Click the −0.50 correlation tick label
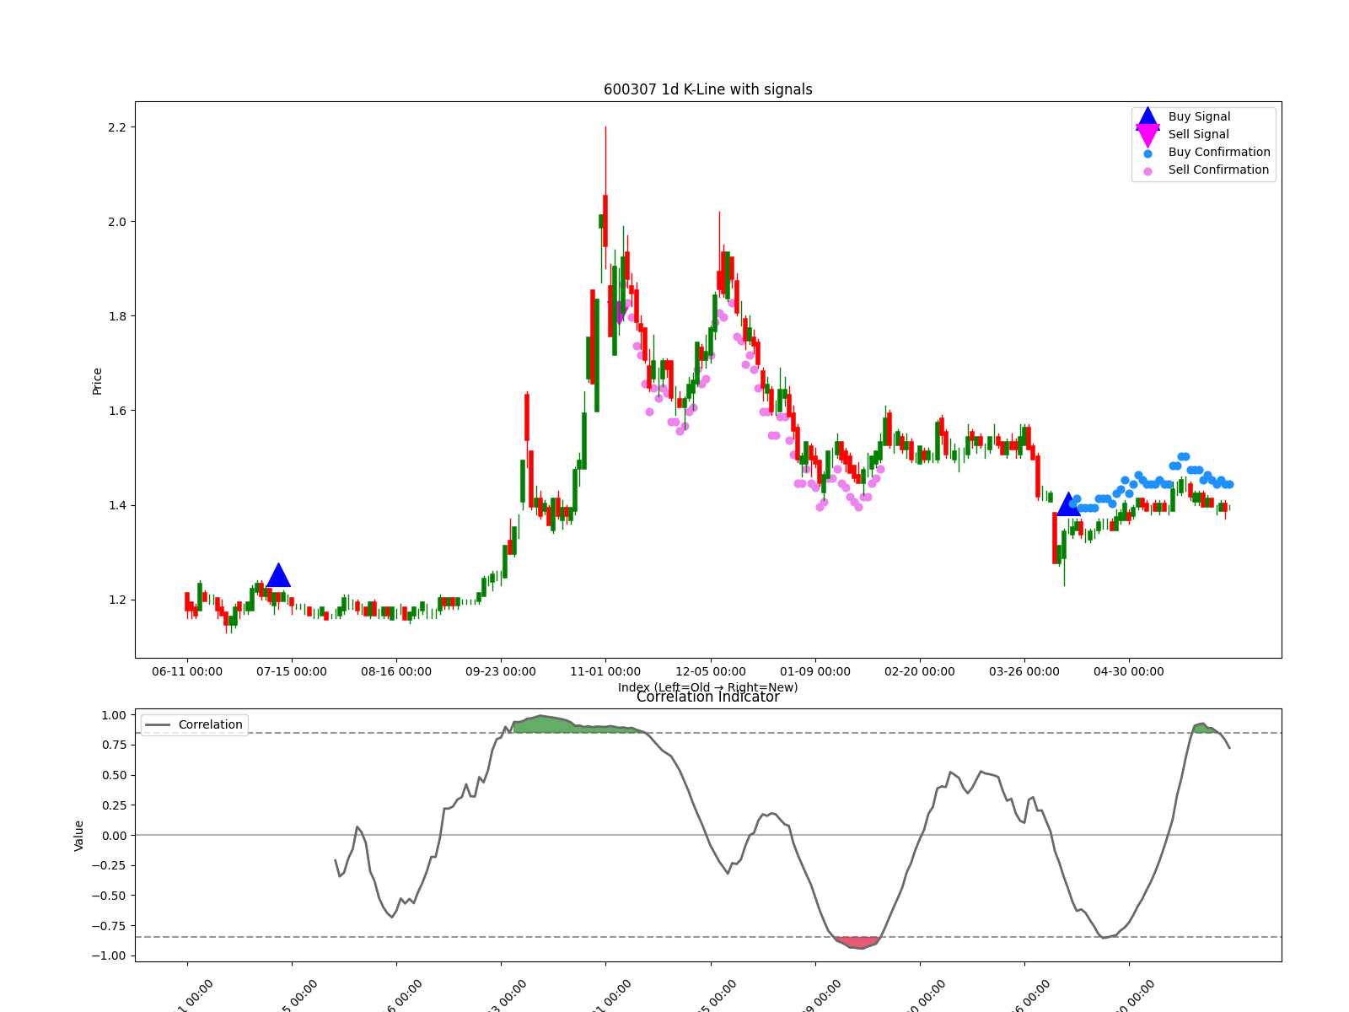 click(x=109, y=896)
